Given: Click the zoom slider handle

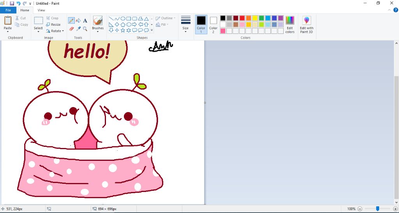Looking at the screenshot, I should coord(378,209).
